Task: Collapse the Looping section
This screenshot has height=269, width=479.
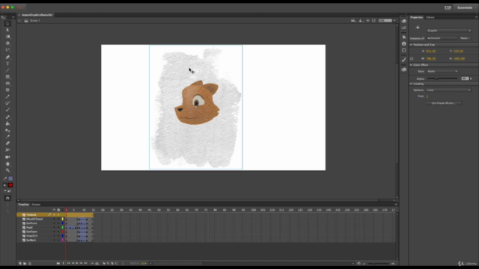Action: click(411, 84)
